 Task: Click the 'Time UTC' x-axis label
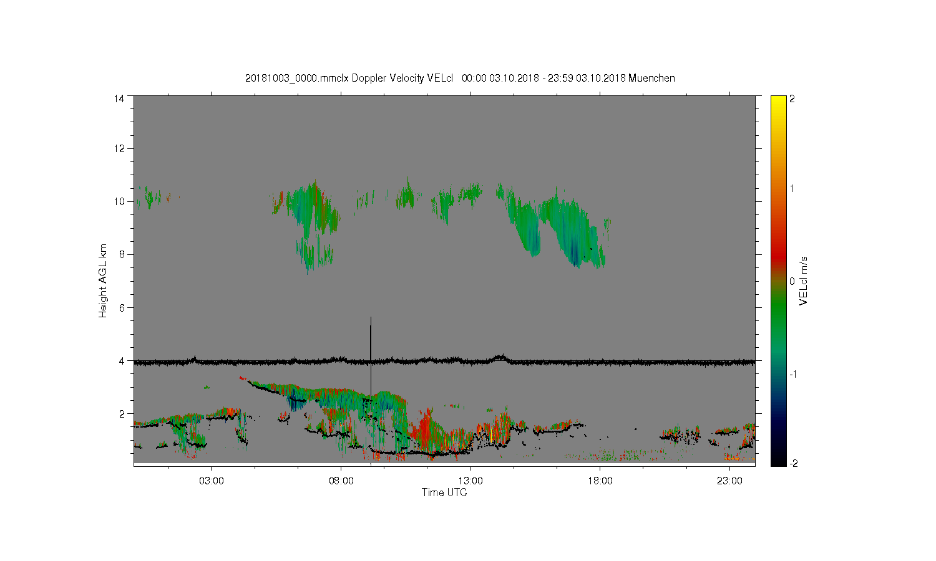(x=444, y=492)
